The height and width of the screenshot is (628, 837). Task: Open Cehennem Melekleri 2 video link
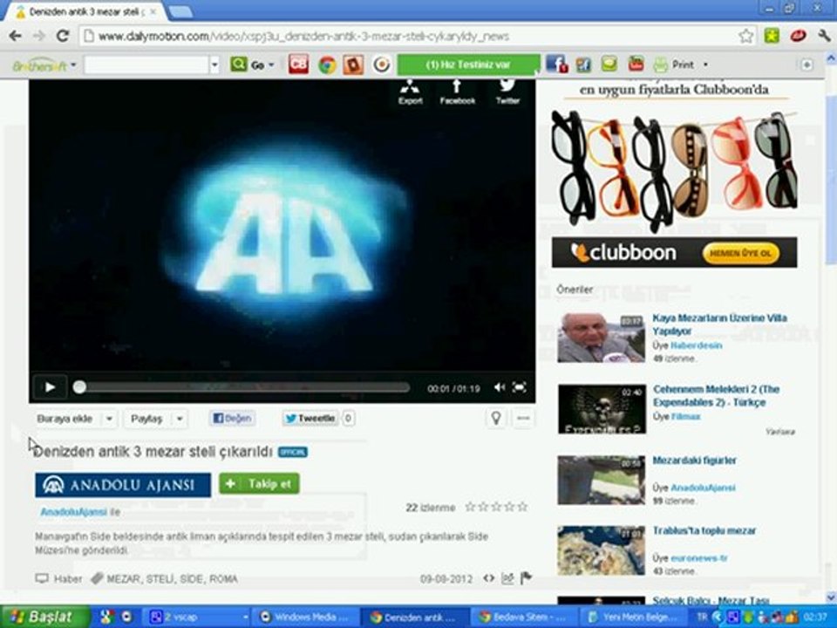tap(716, 395)
